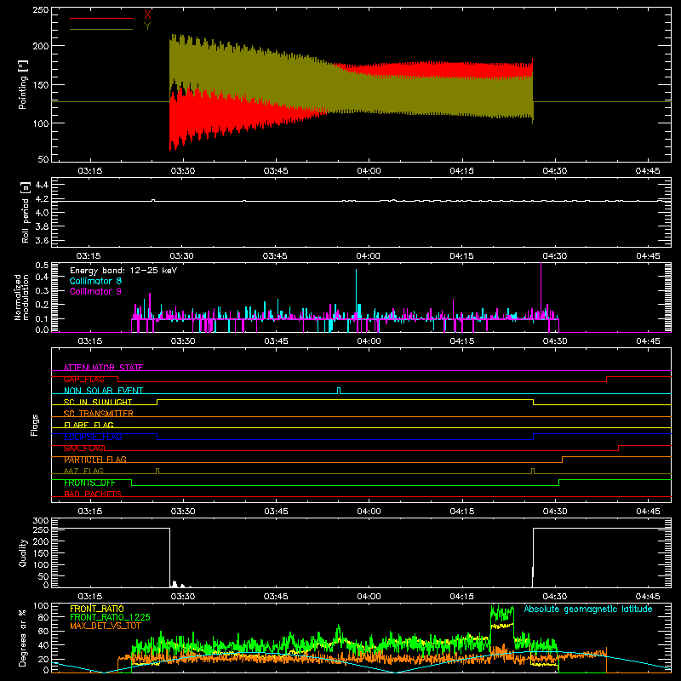
Task: Click the olive Y legend label
Action: point(147,26)
